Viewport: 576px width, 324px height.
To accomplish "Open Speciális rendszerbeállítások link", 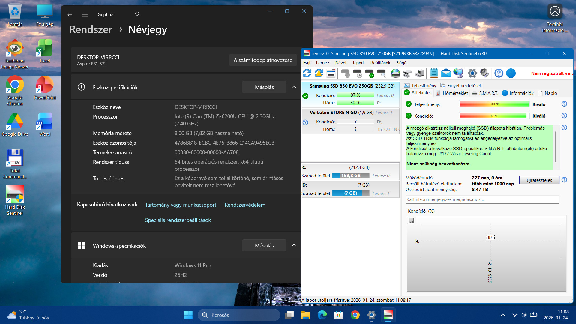I will 178,220.
